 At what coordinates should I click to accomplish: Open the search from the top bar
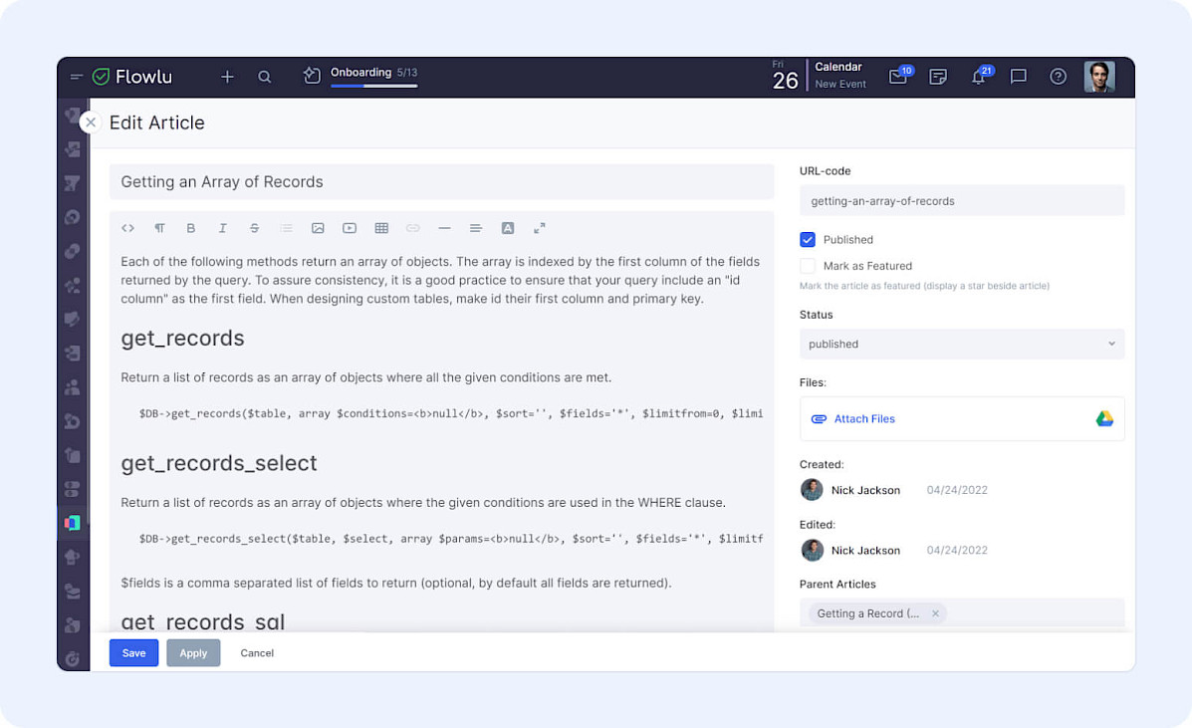point(264,76)
